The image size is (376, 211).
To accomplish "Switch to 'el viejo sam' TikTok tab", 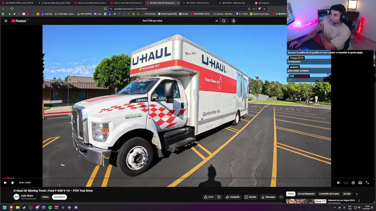I will 54,3.
